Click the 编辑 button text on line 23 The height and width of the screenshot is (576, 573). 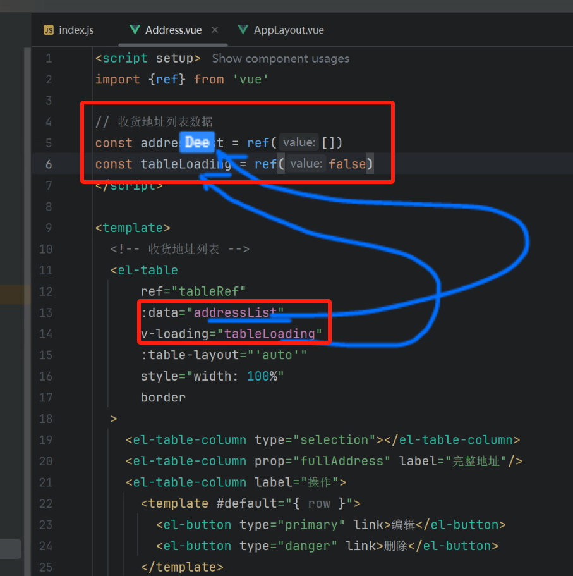(403, 525)
